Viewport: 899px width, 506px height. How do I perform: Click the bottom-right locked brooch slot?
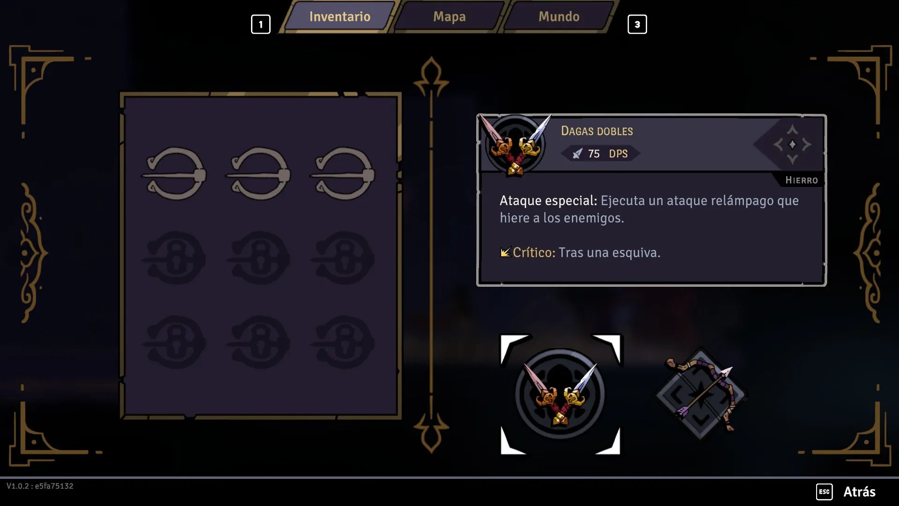tap(343, 342)
